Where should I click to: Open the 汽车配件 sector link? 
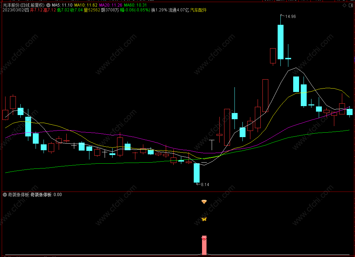coord(198,10)
